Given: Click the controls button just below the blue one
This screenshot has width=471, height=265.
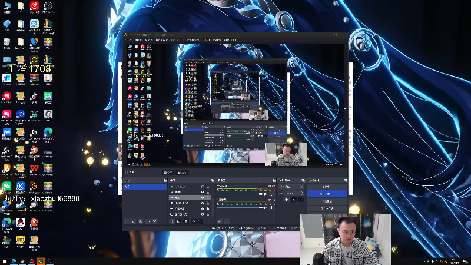Looking at the screenshot, I should coord(327,201).
